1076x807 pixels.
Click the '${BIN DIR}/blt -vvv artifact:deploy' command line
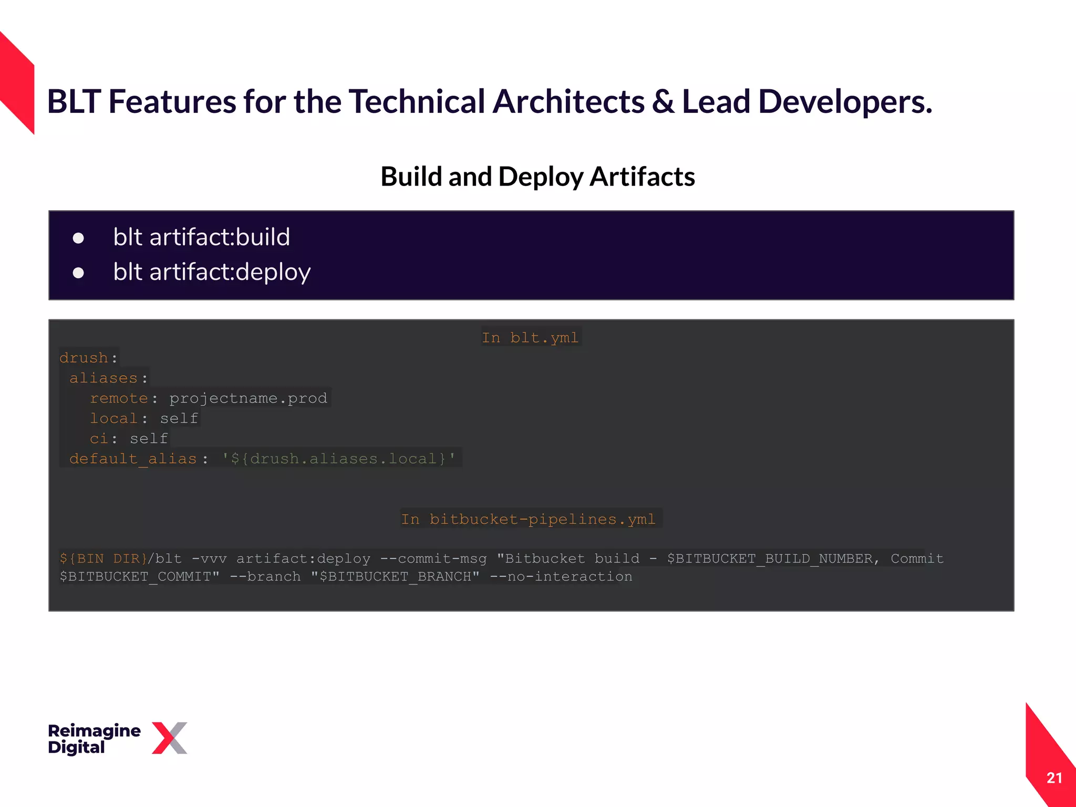(x=502, y=558)
